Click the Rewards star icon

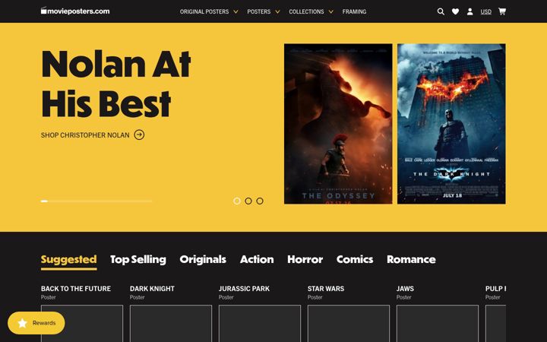click(22, 323)
